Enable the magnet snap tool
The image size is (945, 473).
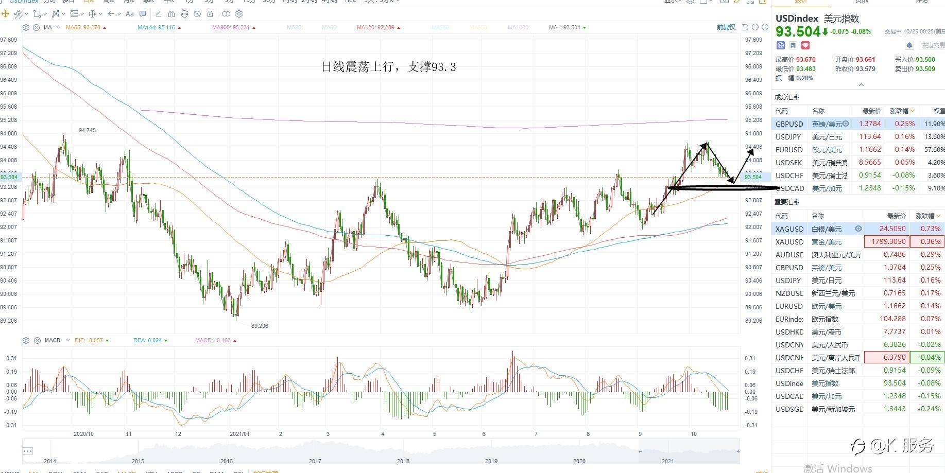pyautogui.click(x=171, y=14)
